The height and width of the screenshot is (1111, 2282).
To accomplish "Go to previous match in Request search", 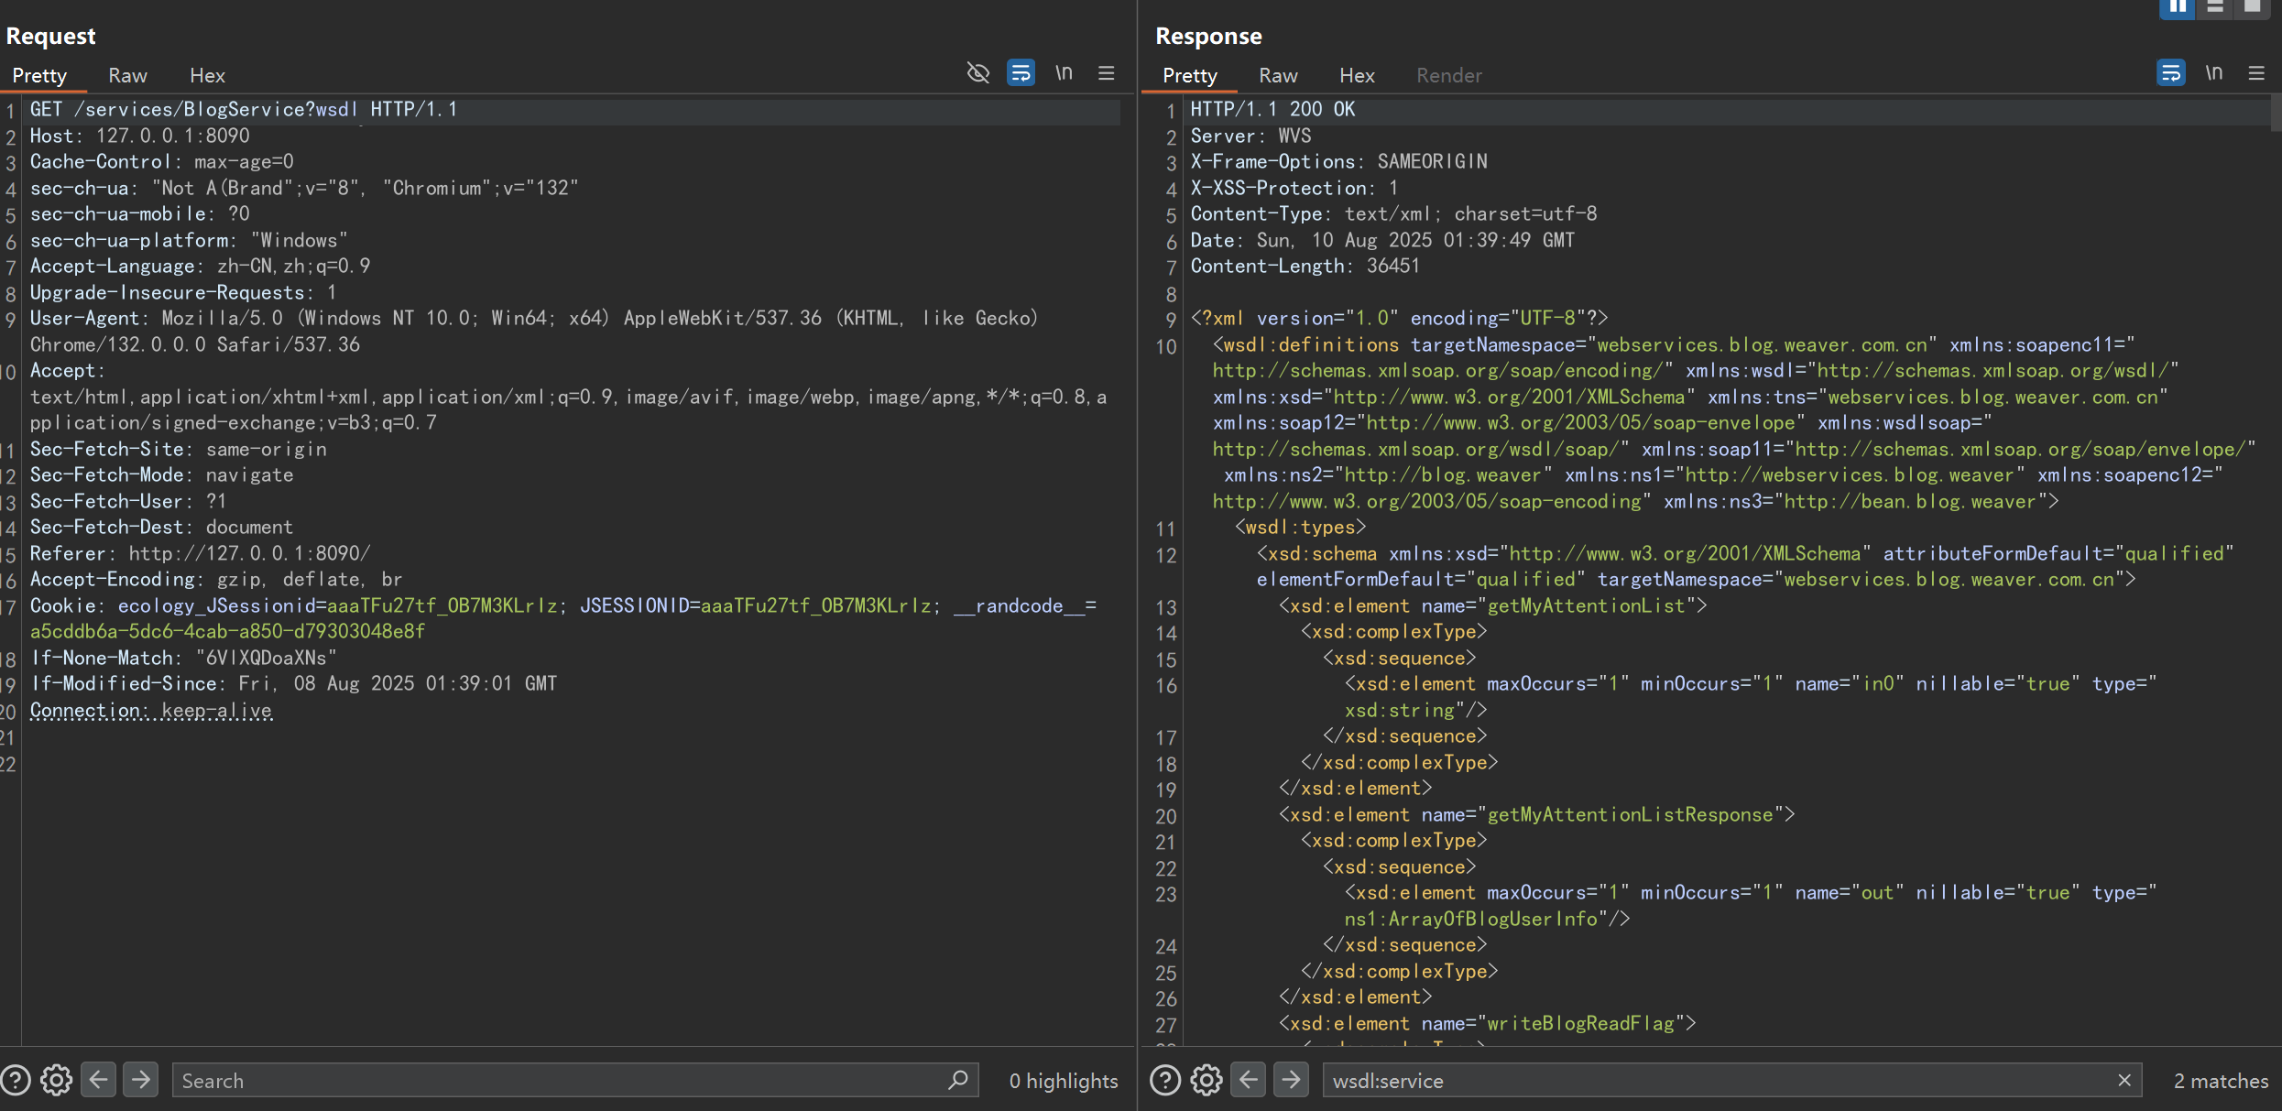I will [99, 1079].
